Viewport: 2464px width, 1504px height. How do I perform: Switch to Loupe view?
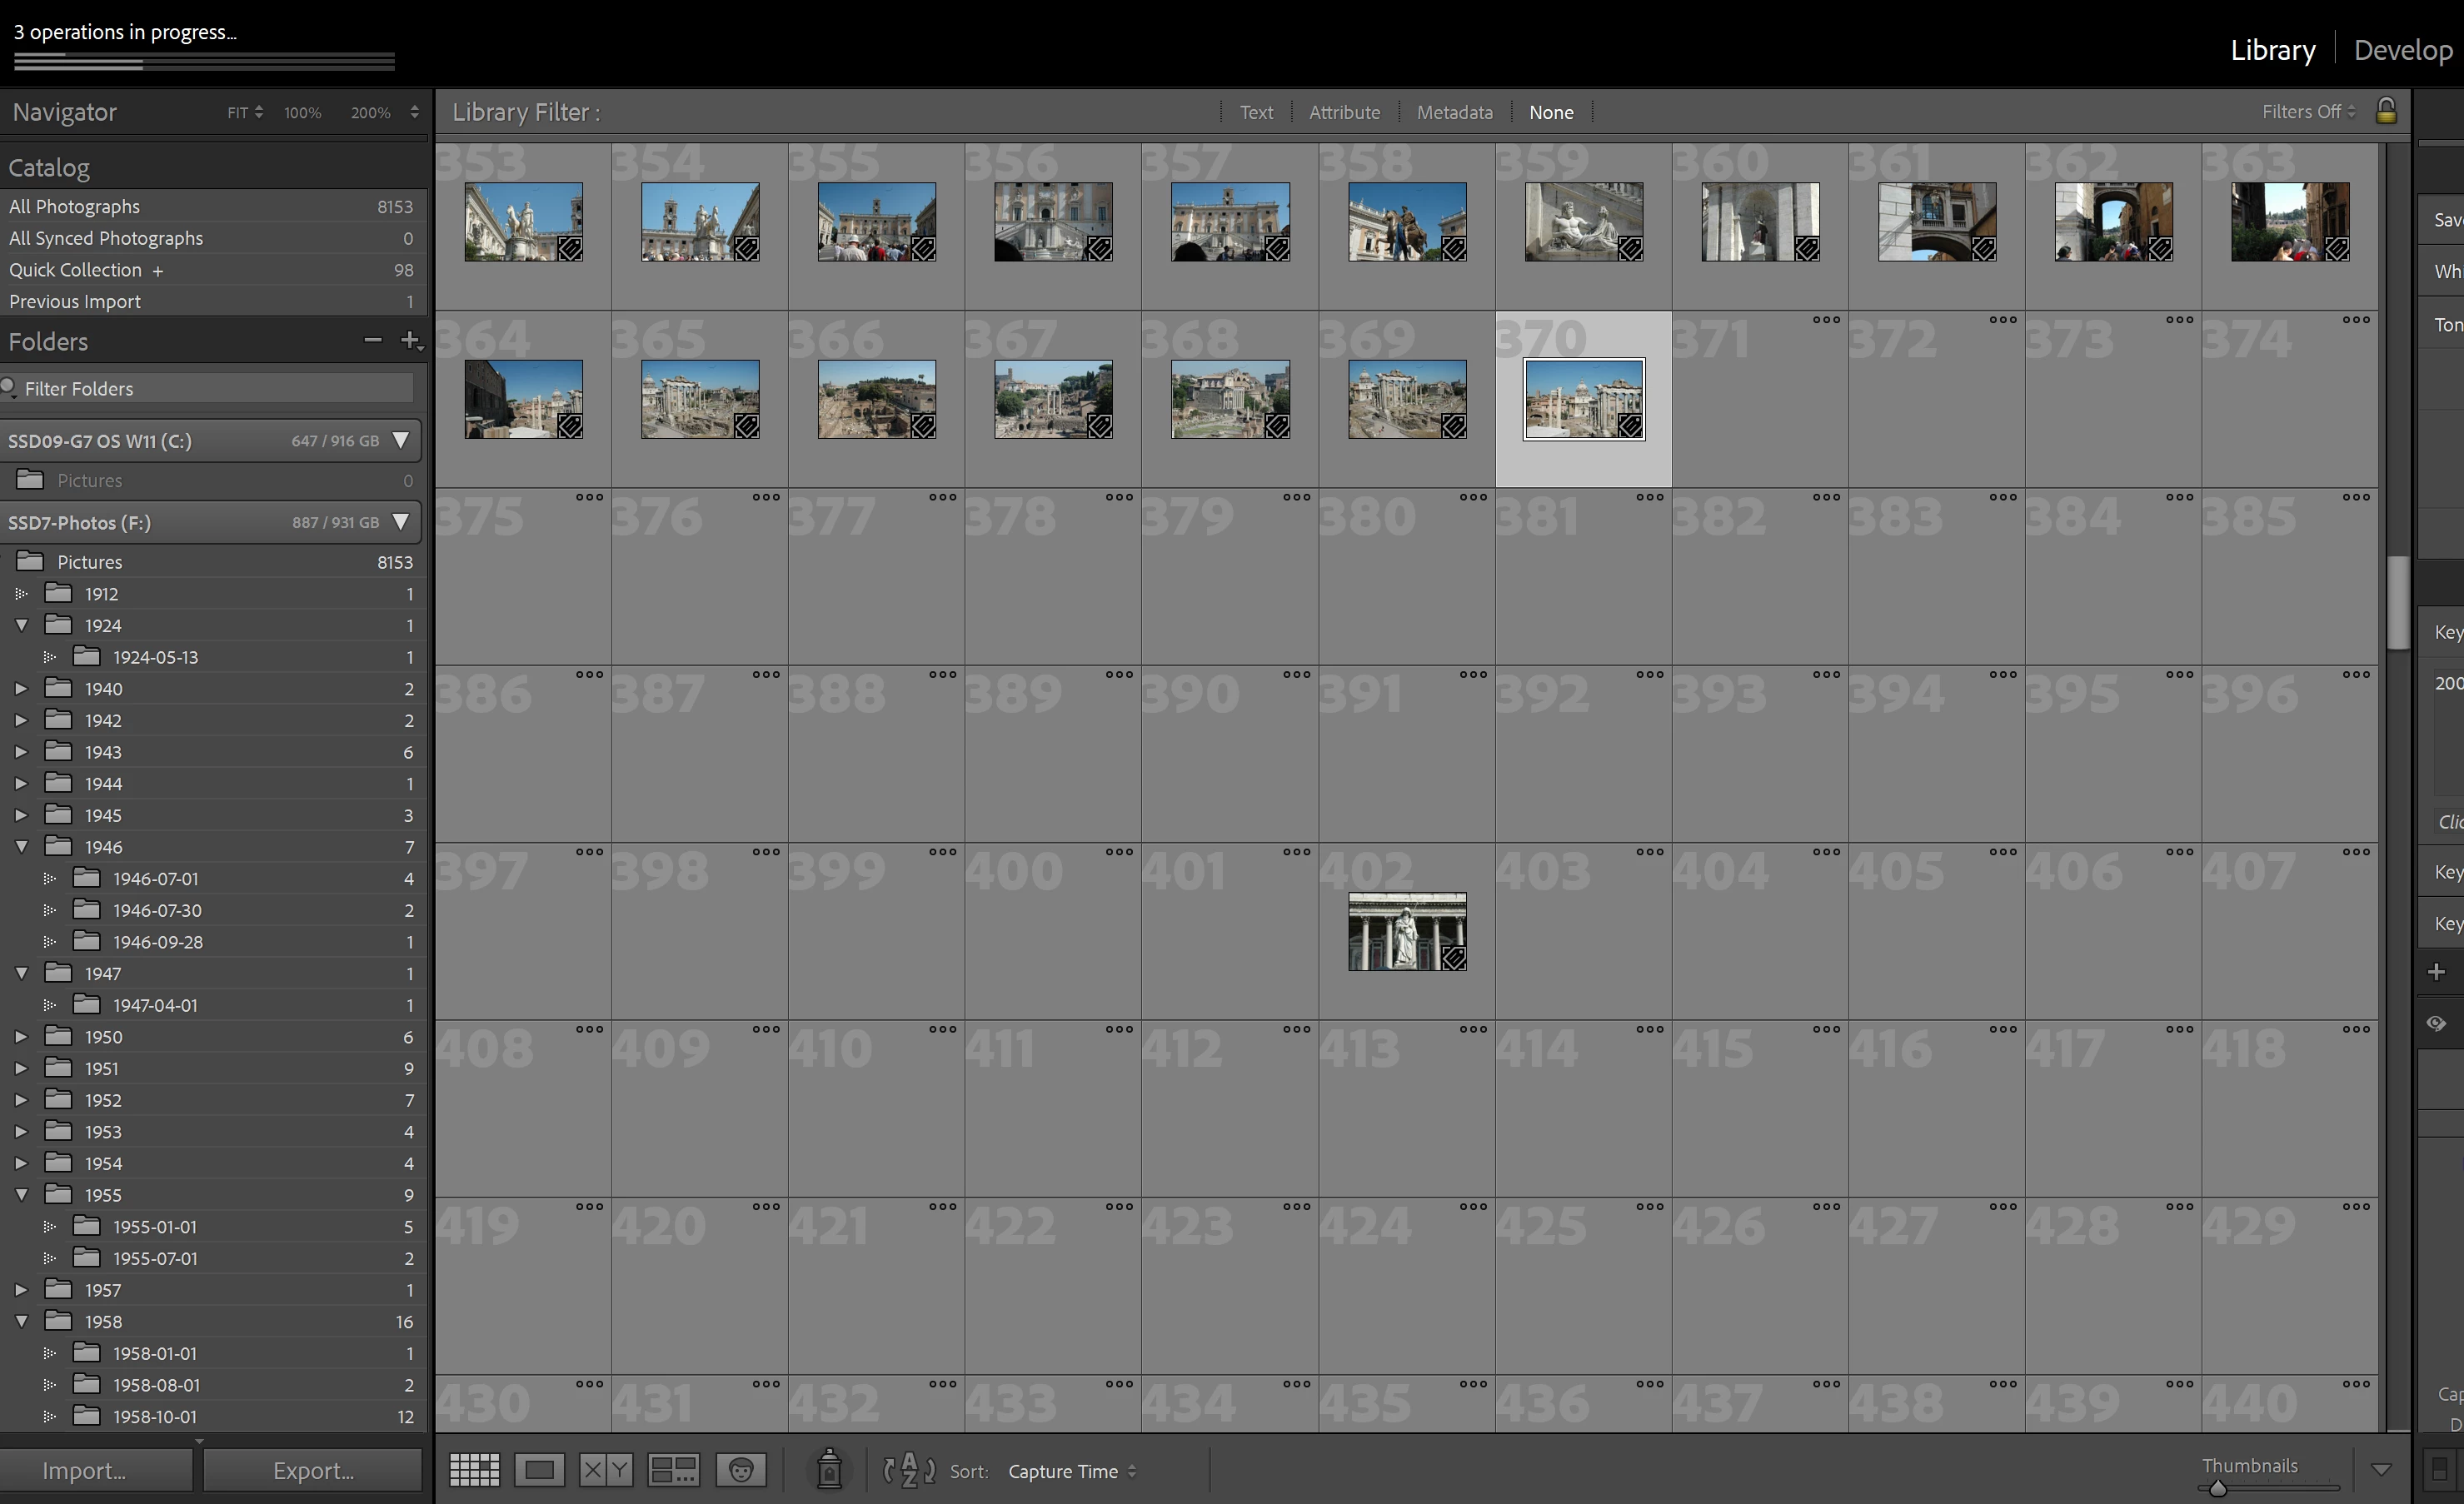[540, 1470]
